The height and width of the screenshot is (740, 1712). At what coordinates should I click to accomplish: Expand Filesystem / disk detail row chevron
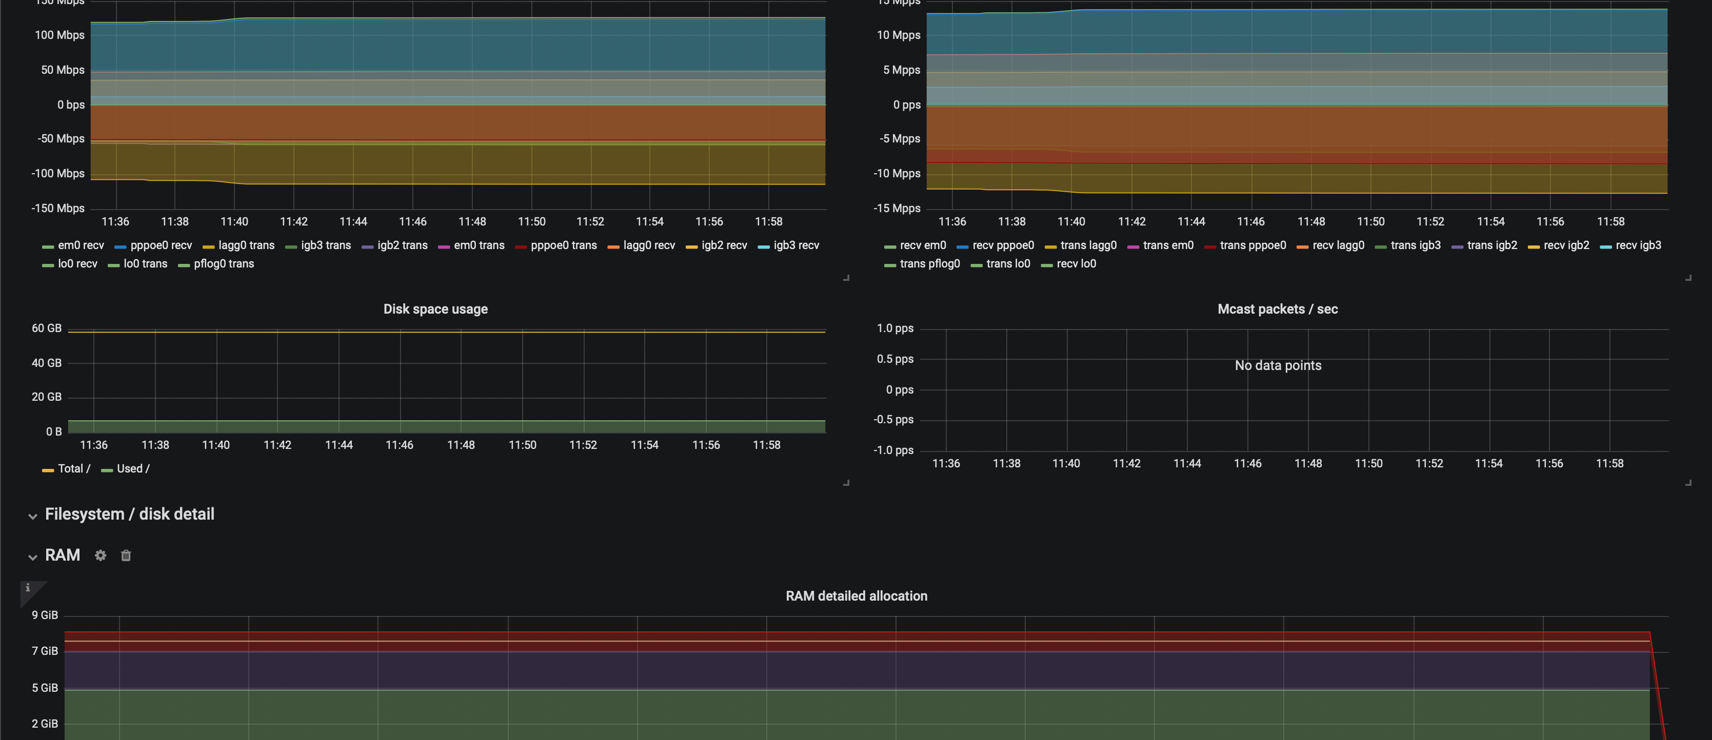[32, 516]
